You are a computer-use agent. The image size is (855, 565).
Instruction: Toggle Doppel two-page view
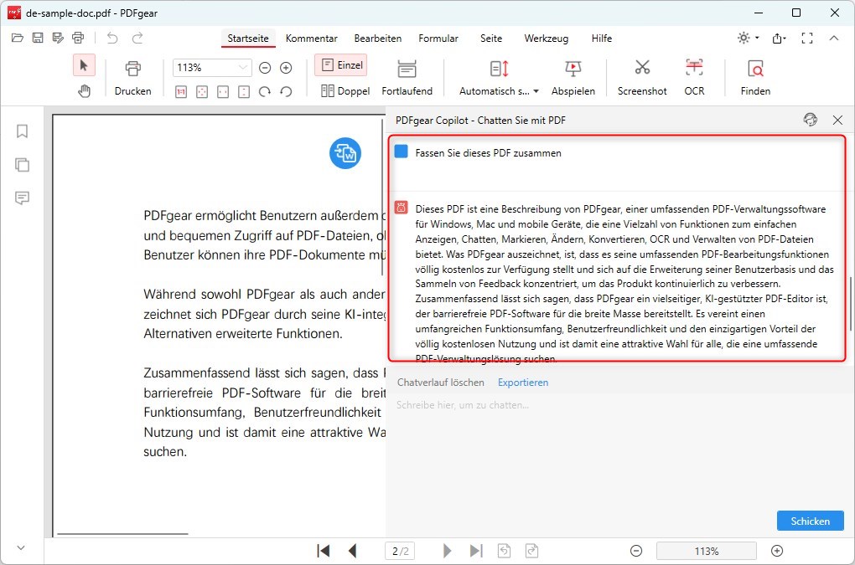[345, 91]
